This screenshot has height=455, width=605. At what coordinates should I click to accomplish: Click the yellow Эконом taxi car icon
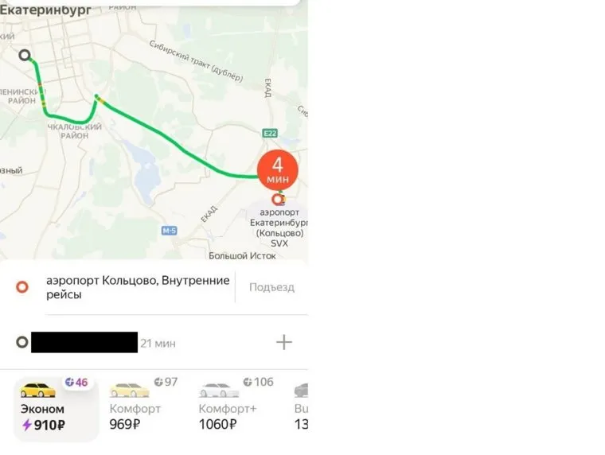(x=38, y=390)
